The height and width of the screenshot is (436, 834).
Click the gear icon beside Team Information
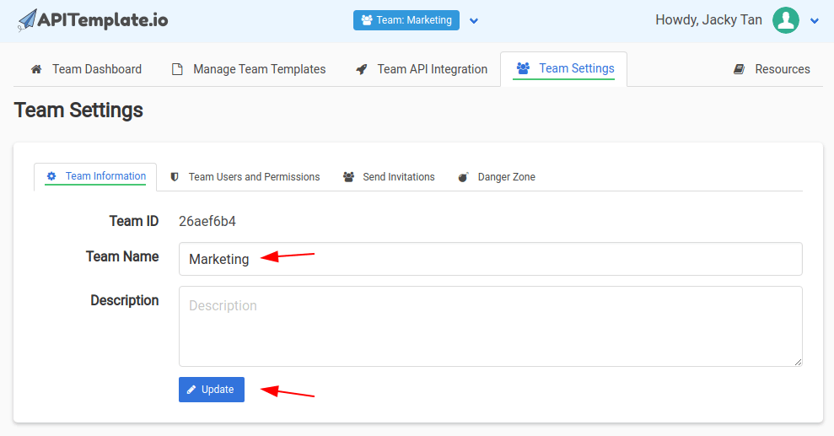(x=51, y=176)
